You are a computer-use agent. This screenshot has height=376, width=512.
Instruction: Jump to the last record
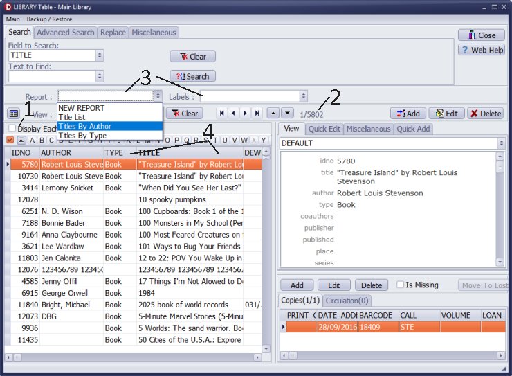(257, 113)
